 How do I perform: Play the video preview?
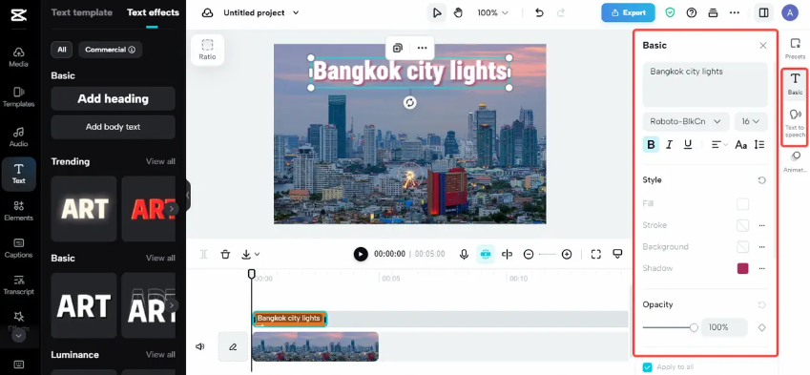click(x=361, y=254)
